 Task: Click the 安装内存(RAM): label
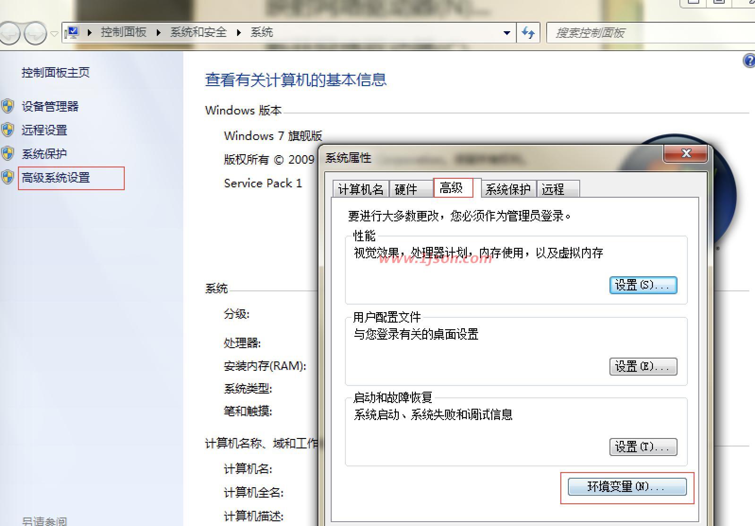coord(265,366)
